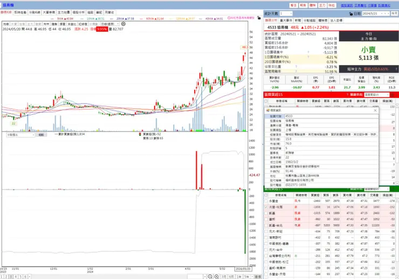Open 關鍵券商 dropdown in red 買超 header
Image resolution: width=399 pixels, height=279 pixels.
(x=388, y=94)
